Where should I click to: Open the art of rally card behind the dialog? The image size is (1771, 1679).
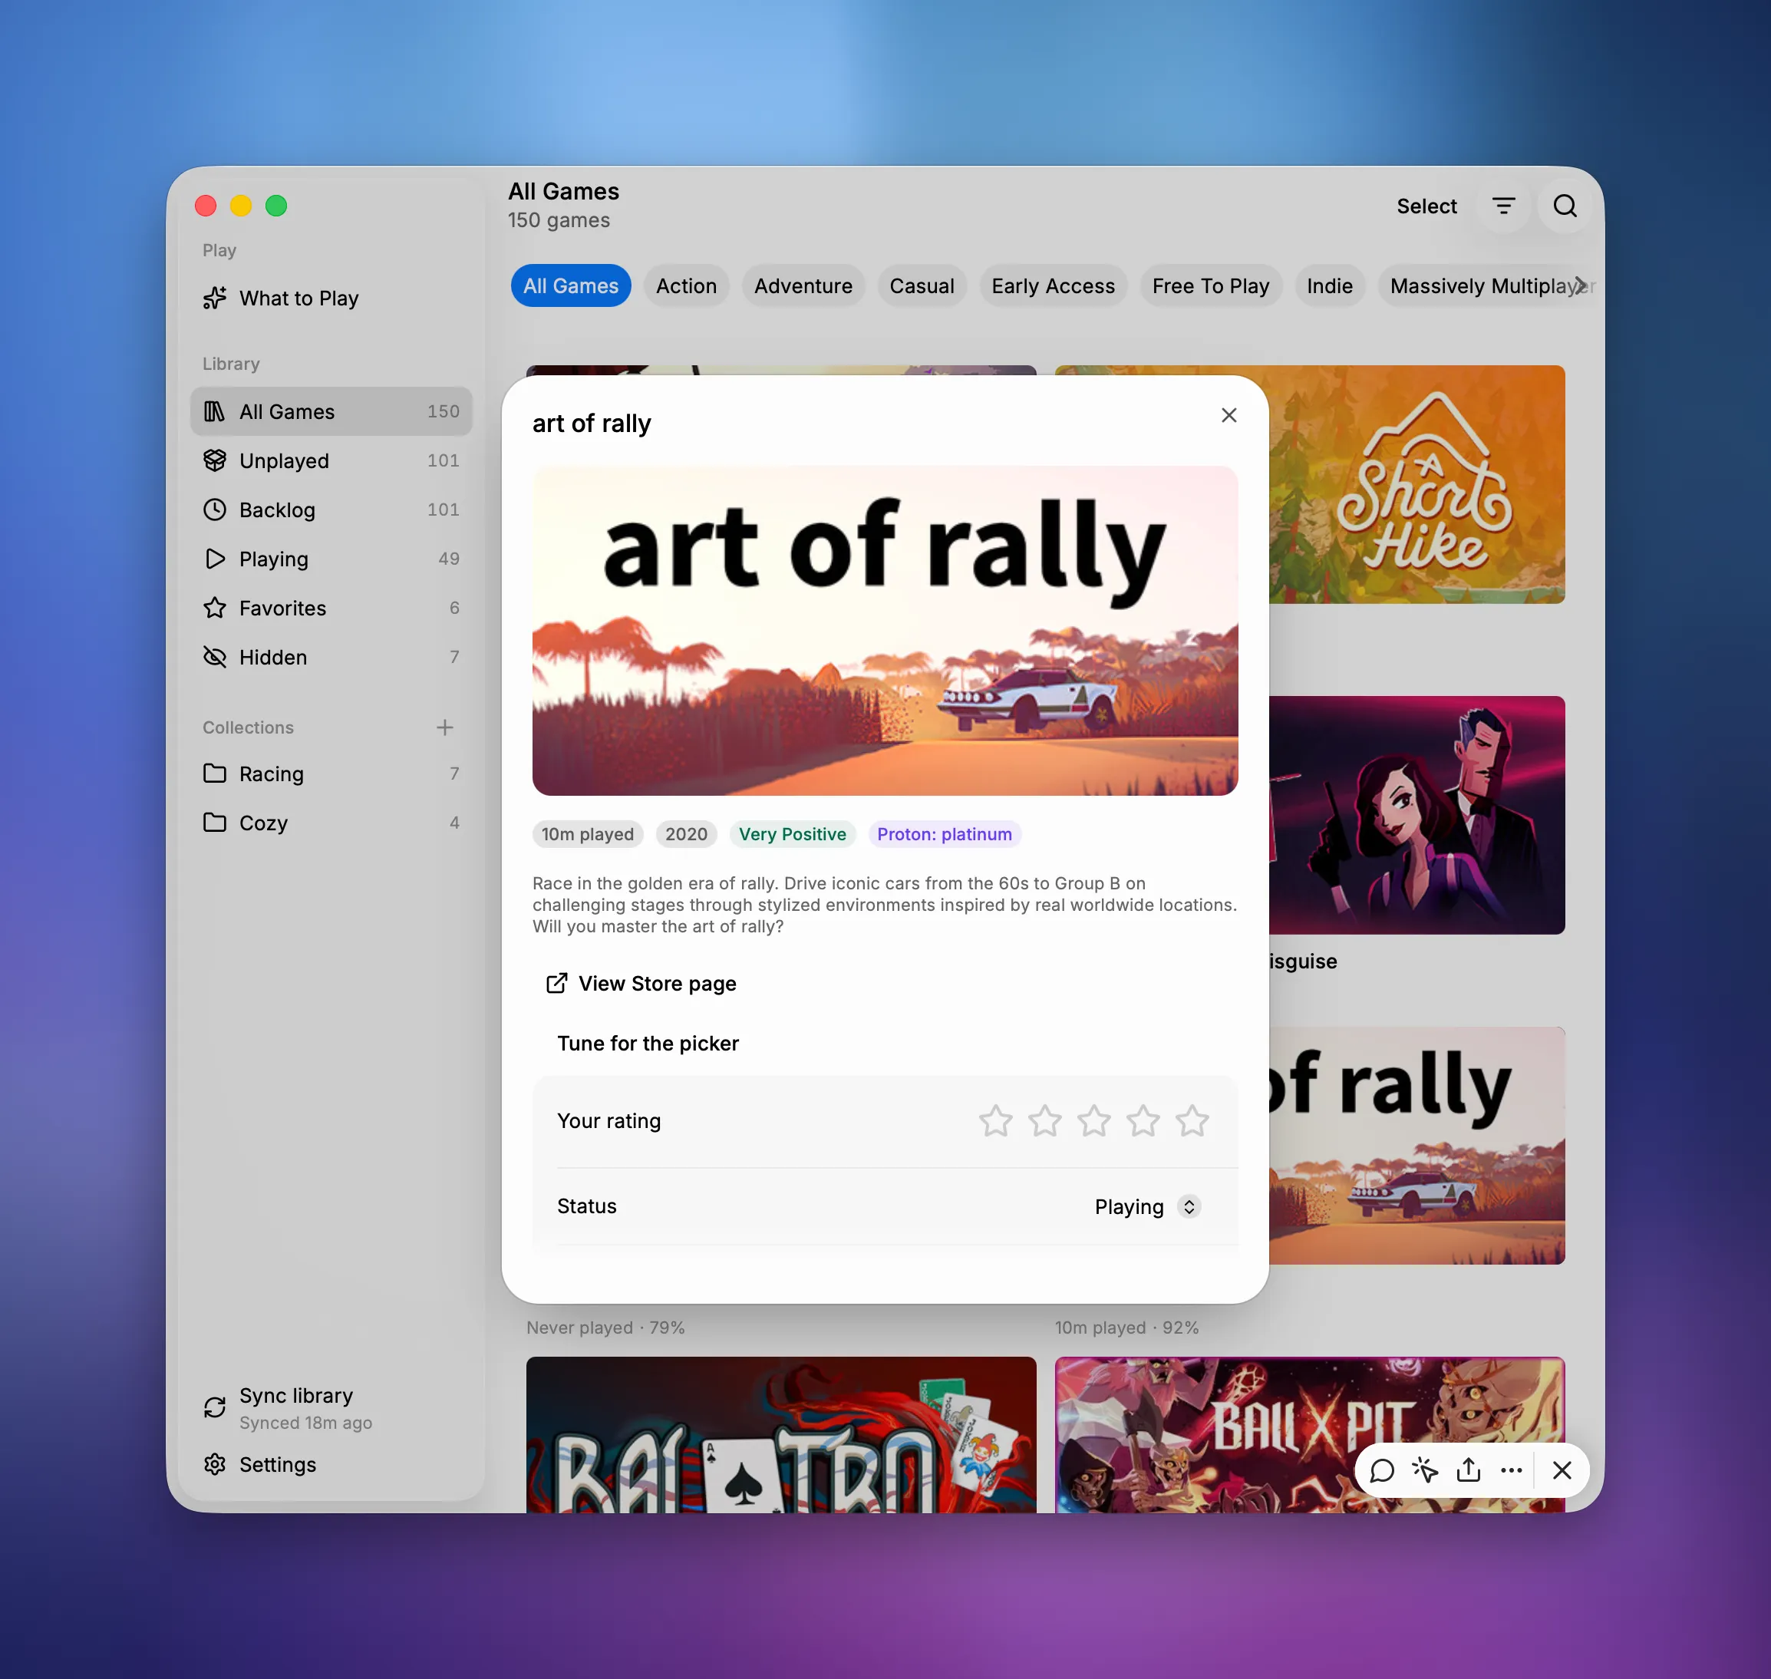(x=1417, y=1146)
